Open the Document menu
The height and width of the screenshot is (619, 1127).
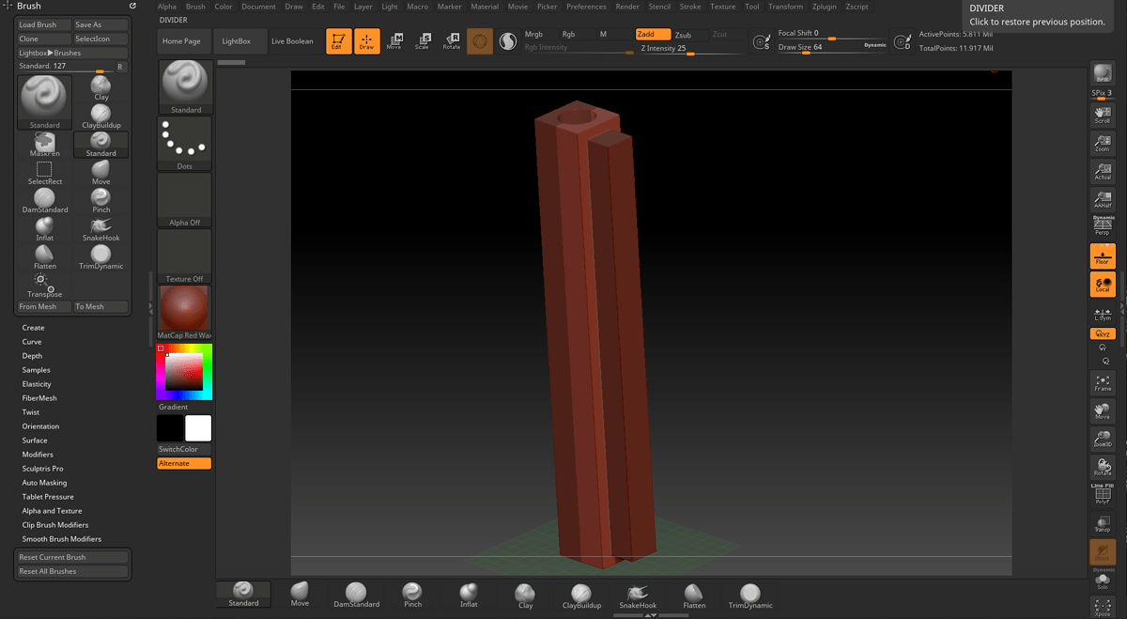point(258,7)
